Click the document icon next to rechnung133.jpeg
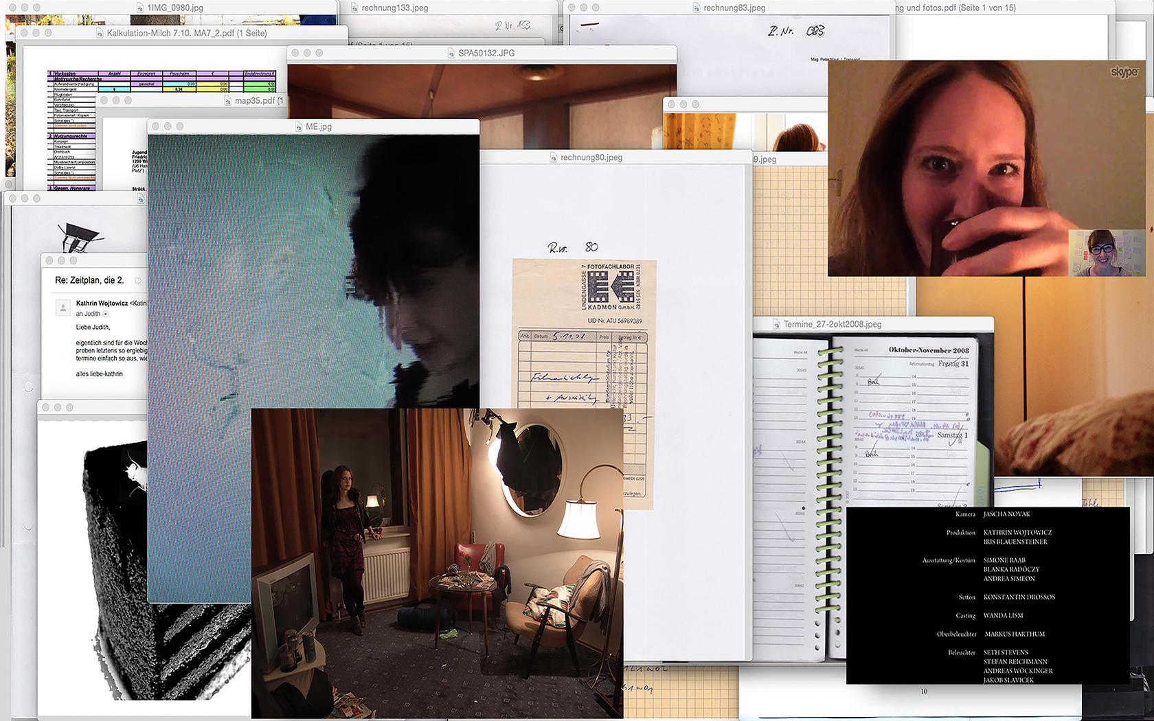This screenshot has height=721, width=1154. (x=354, y=8)
